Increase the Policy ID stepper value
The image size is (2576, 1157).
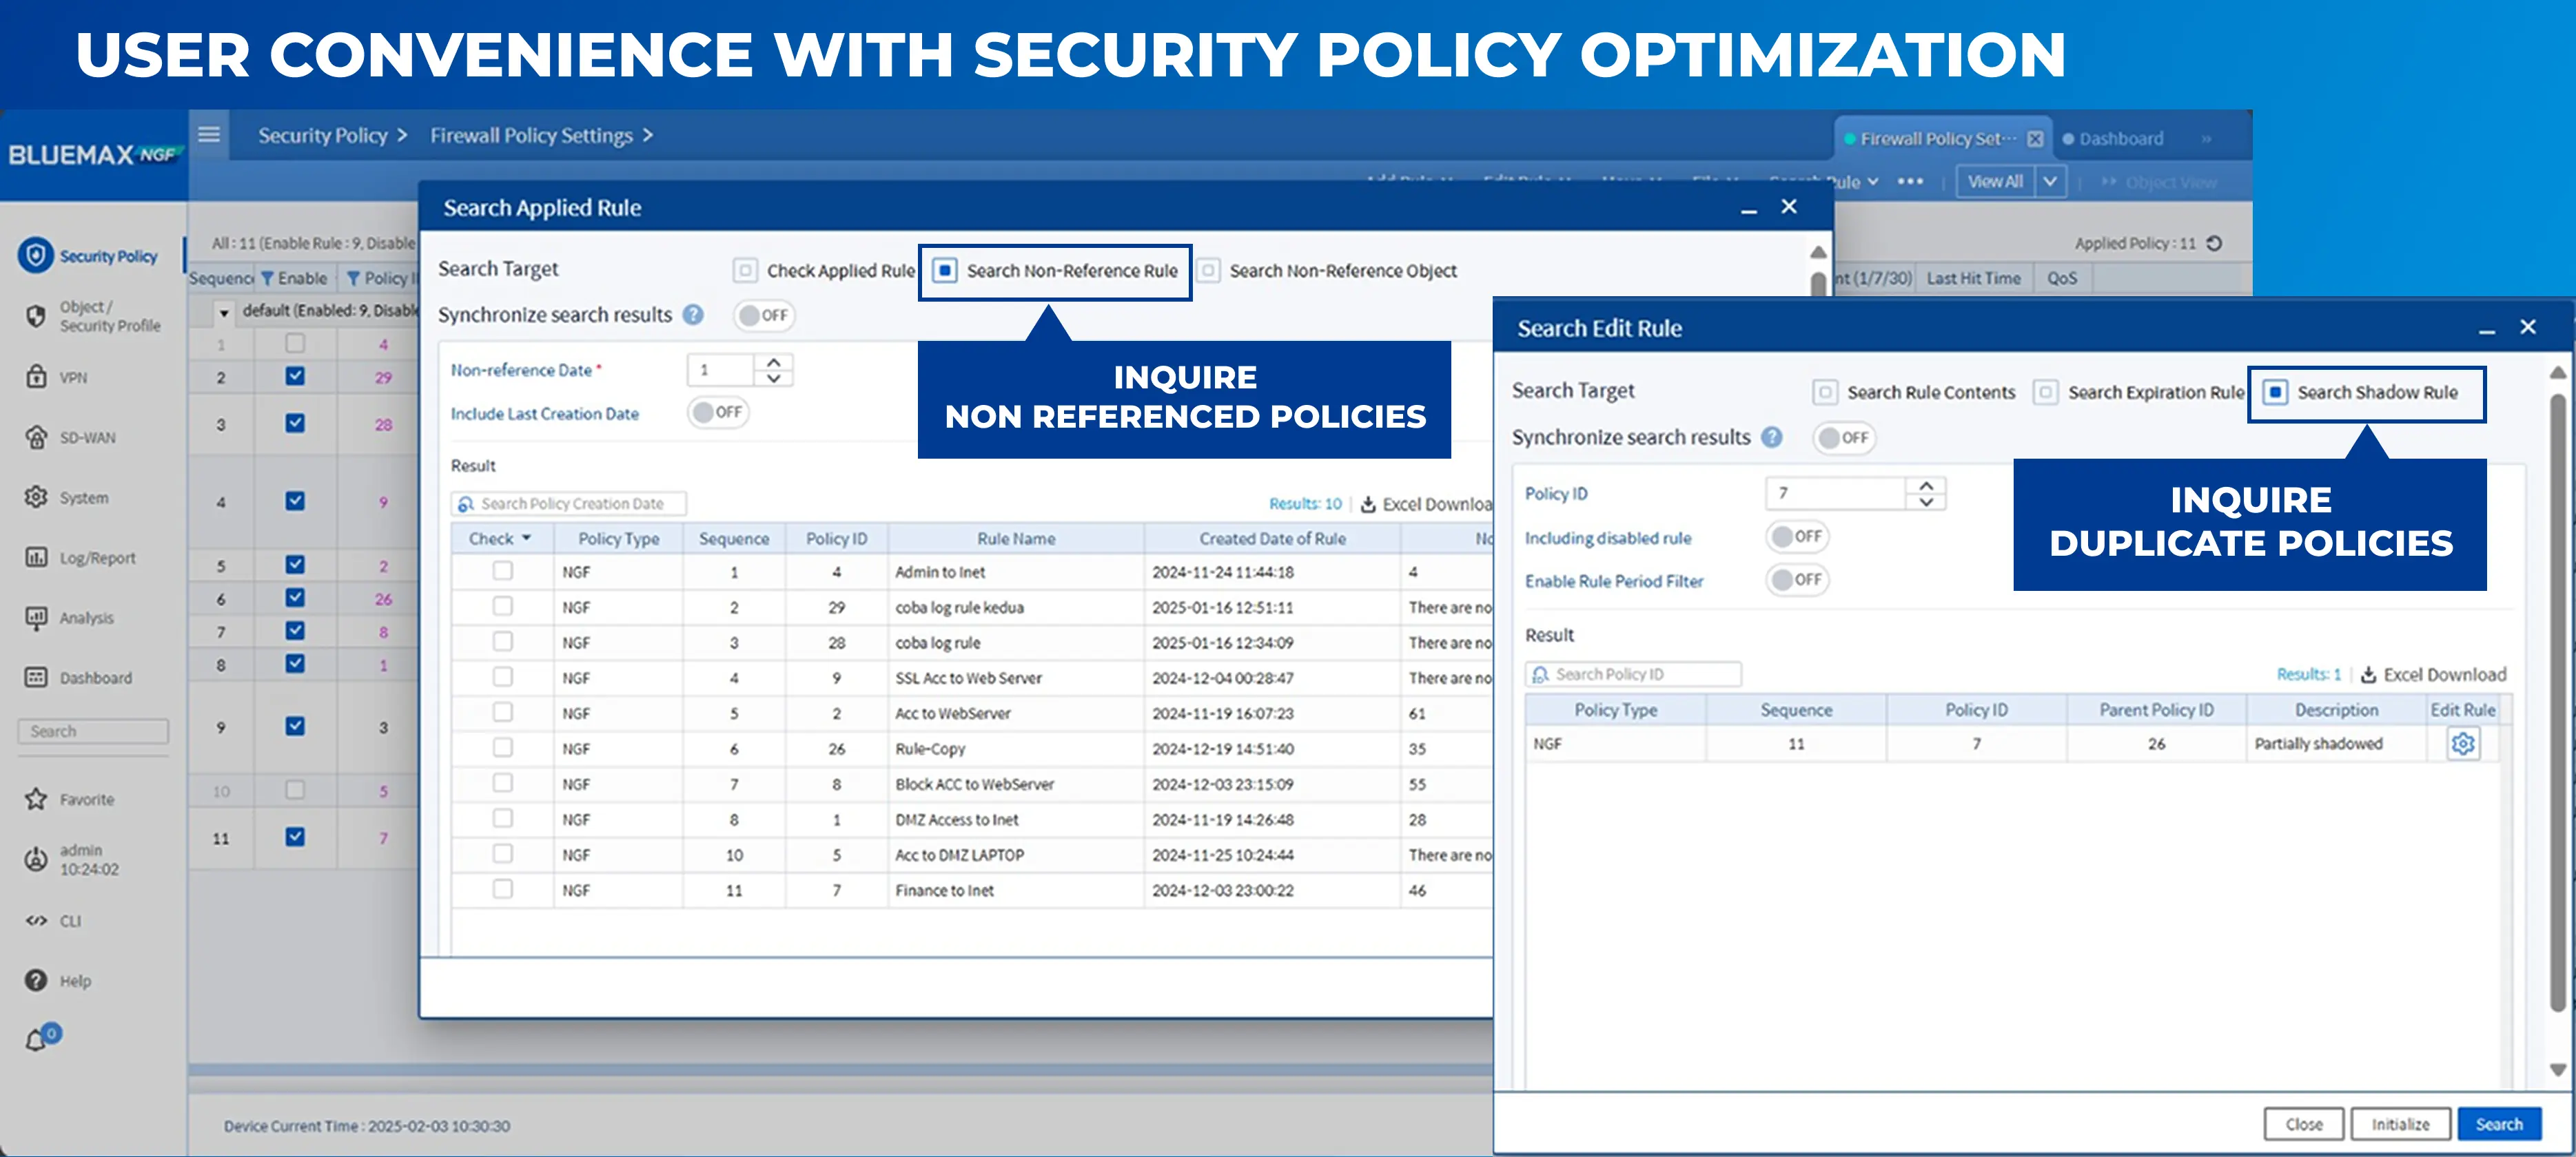[1926, 485]
